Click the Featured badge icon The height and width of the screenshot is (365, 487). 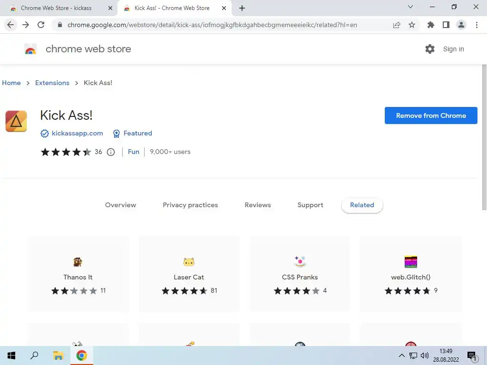pos(117,134)
